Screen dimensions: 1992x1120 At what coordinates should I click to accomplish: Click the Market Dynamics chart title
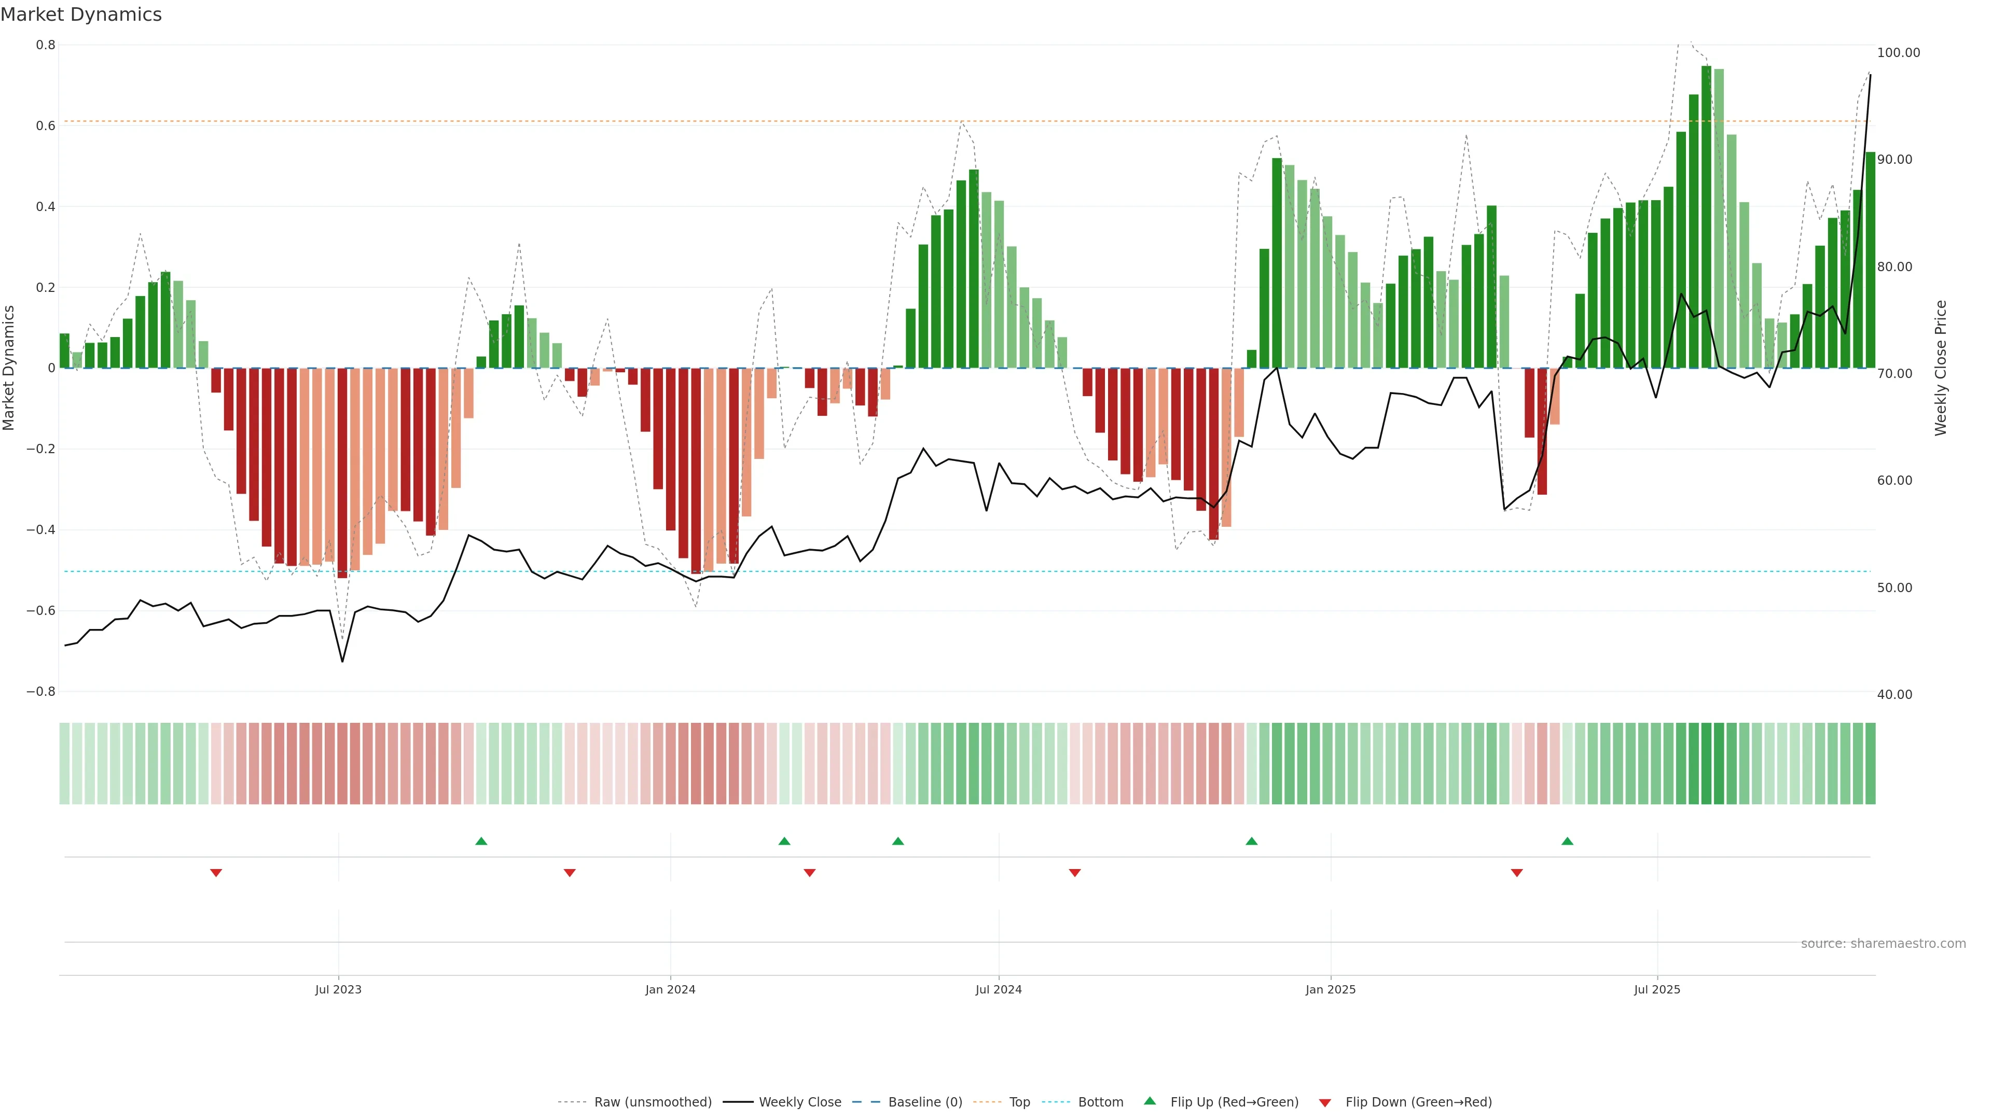point(81,15)
